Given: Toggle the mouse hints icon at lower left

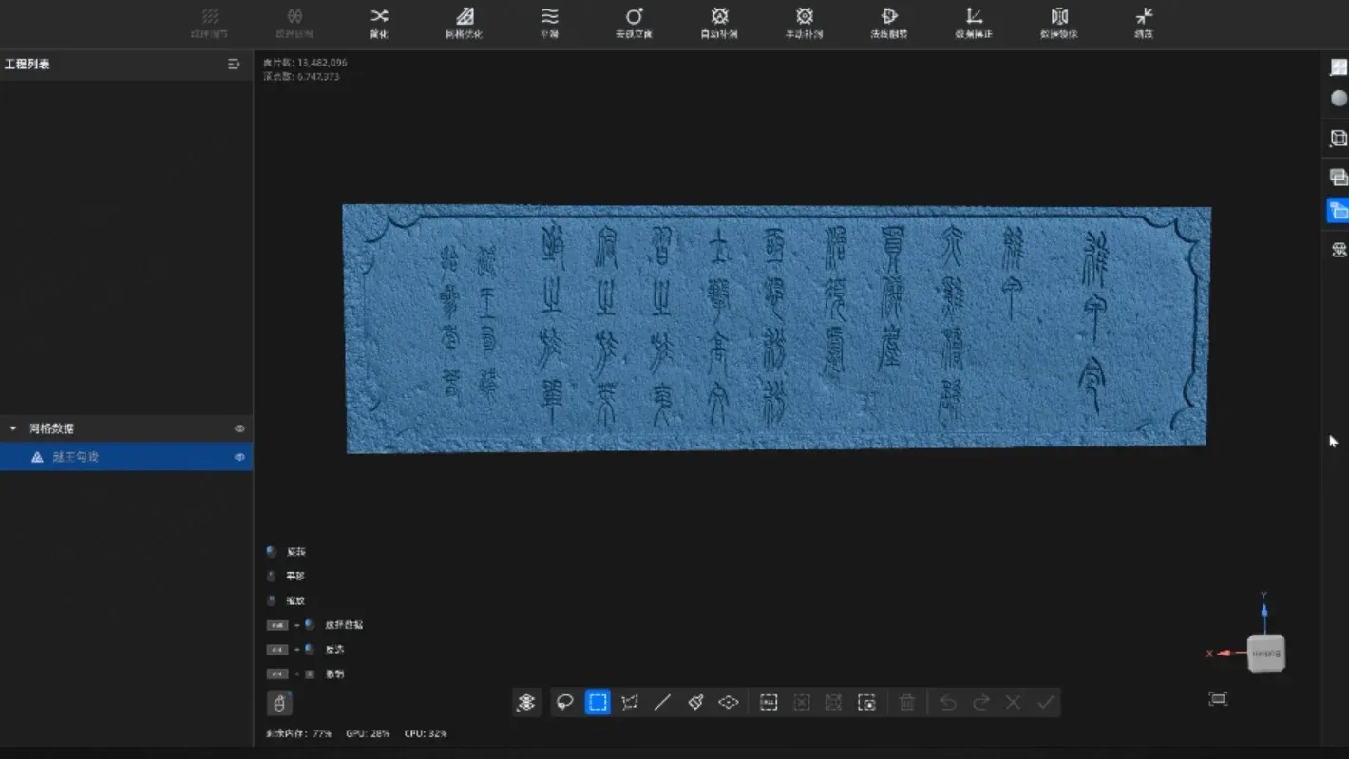Looking at the screenshot, I should (279, 703).
